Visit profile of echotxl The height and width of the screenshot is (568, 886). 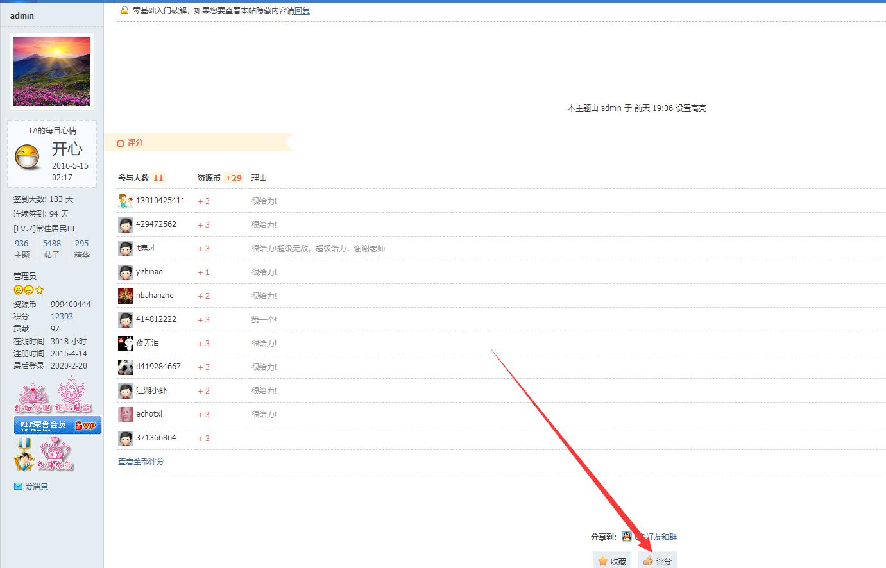coord(149,414)
